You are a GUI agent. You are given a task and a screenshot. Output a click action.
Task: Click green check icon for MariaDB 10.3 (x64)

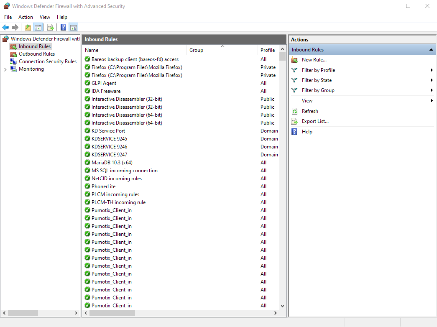87,162
